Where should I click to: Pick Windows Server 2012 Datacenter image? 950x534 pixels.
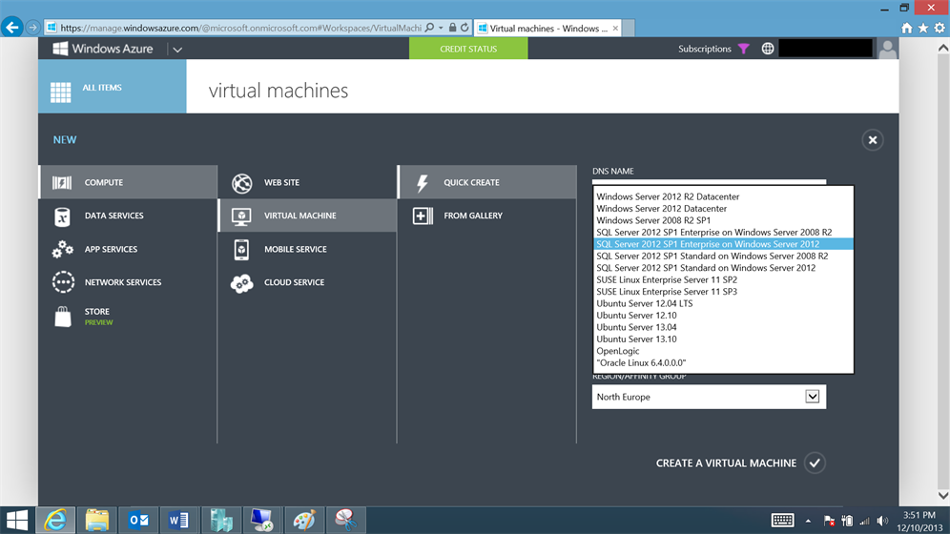pos(723,208)
